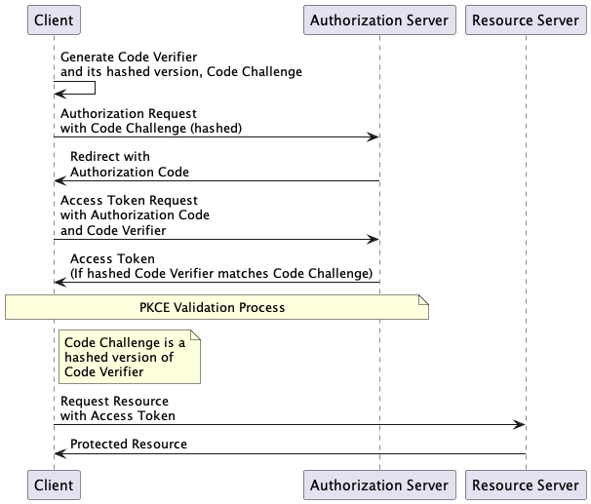
Task: Select the Authorization Request message label
Action: coord(150,121)
